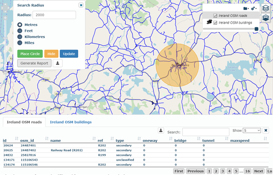Select the Ireland OSM roads tab
Image resolution: width=273 pixels, height=175 pixels.
(x=24, y=122)
